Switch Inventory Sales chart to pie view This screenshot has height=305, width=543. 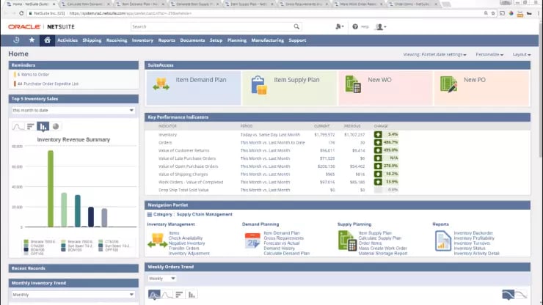[56, 127]
